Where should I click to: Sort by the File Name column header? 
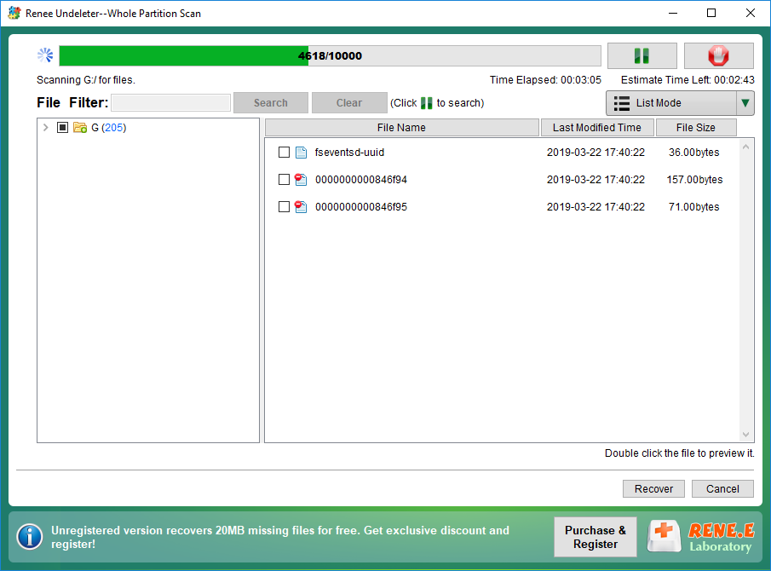pos(401,128)
